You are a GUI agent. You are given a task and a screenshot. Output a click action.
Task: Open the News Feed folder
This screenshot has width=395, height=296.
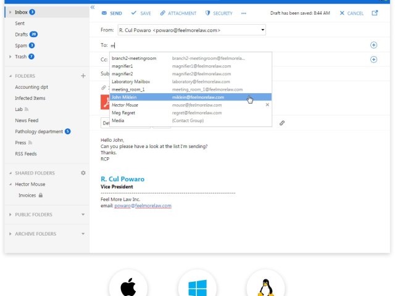(x=27, y=120)
